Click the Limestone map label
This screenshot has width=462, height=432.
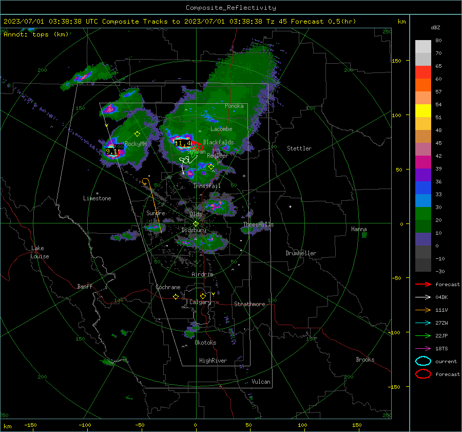[x=97, y=198]
